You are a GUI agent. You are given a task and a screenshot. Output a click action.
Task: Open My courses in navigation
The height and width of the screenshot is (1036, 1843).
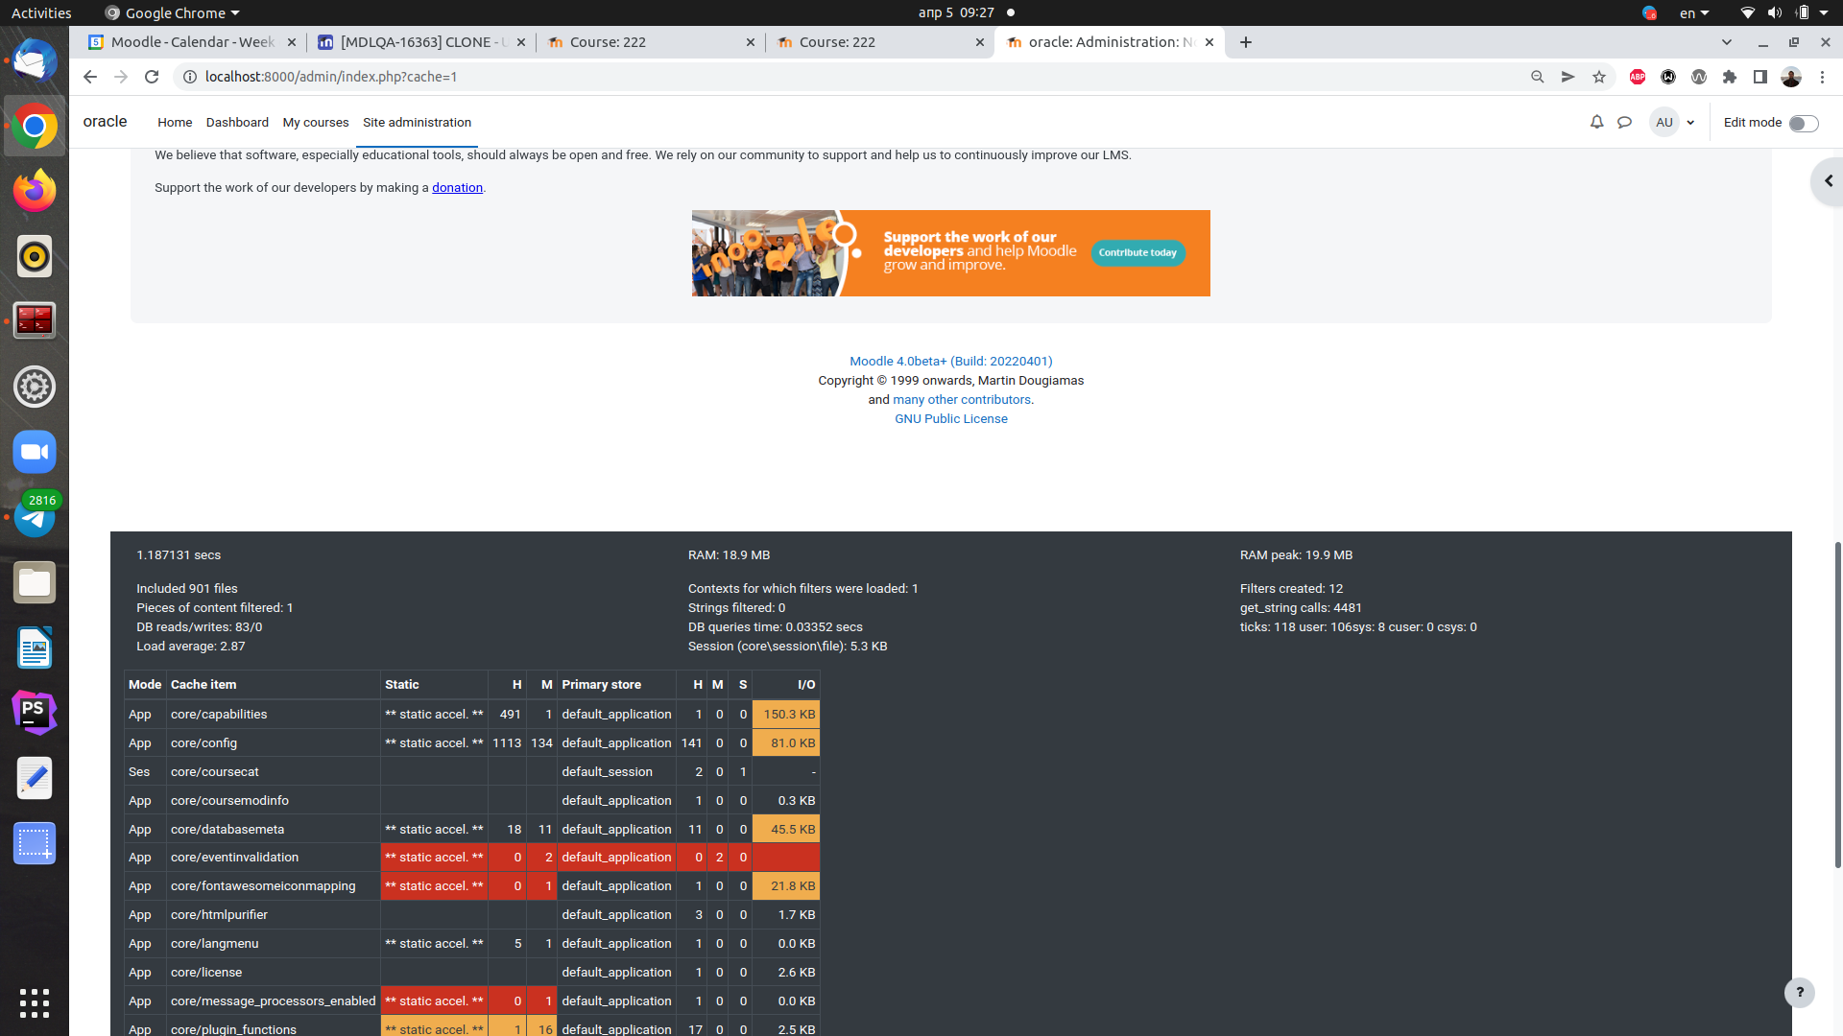coord(316,122)
